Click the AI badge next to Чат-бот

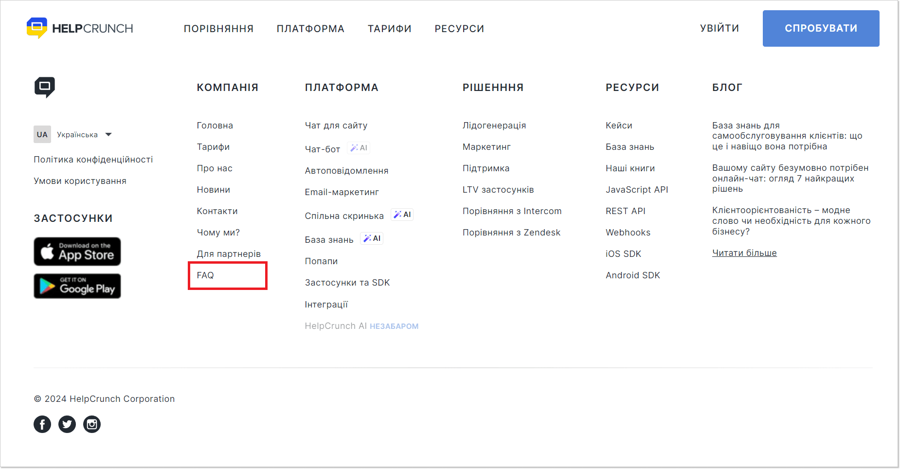359,148
